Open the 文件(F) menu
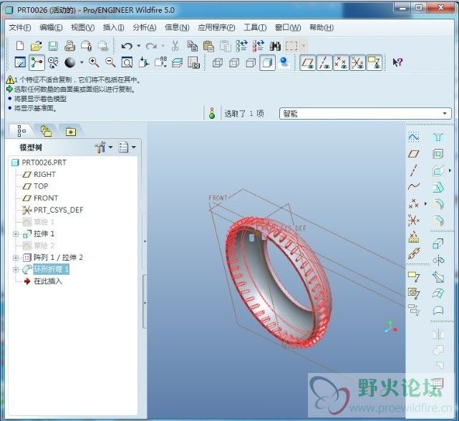 (x=20, y=27)
